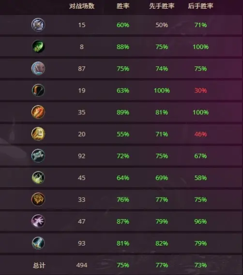The width and height of the screenshot is (243, 275).
Task: Choose the purple Warlock hand icon
Action: 38,221
